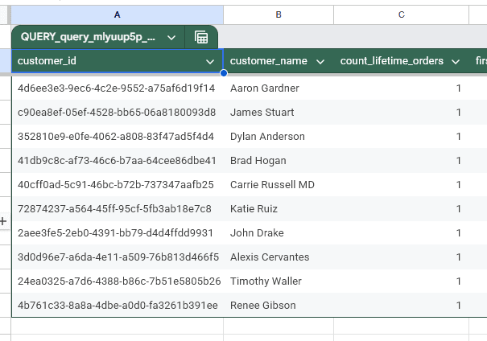
Task: Click the Renee Gibson name cell
Action: (263, 306)
